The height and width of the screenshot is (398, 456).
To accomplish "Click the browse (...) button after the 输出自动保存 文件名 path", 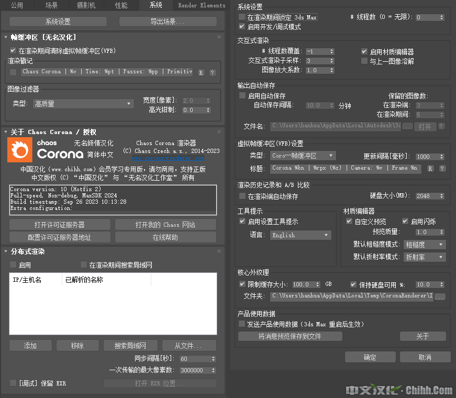I will pos(407,126).
